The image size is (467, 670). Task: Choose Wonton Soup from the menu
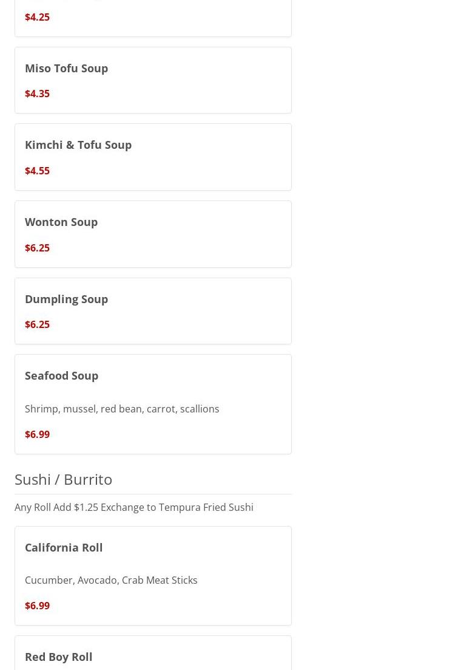(x=153, y=234)
